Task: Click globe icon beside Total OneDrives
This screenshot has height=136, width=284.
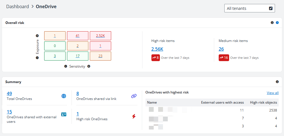Action: pyautogui.click(x=64, y=96)
